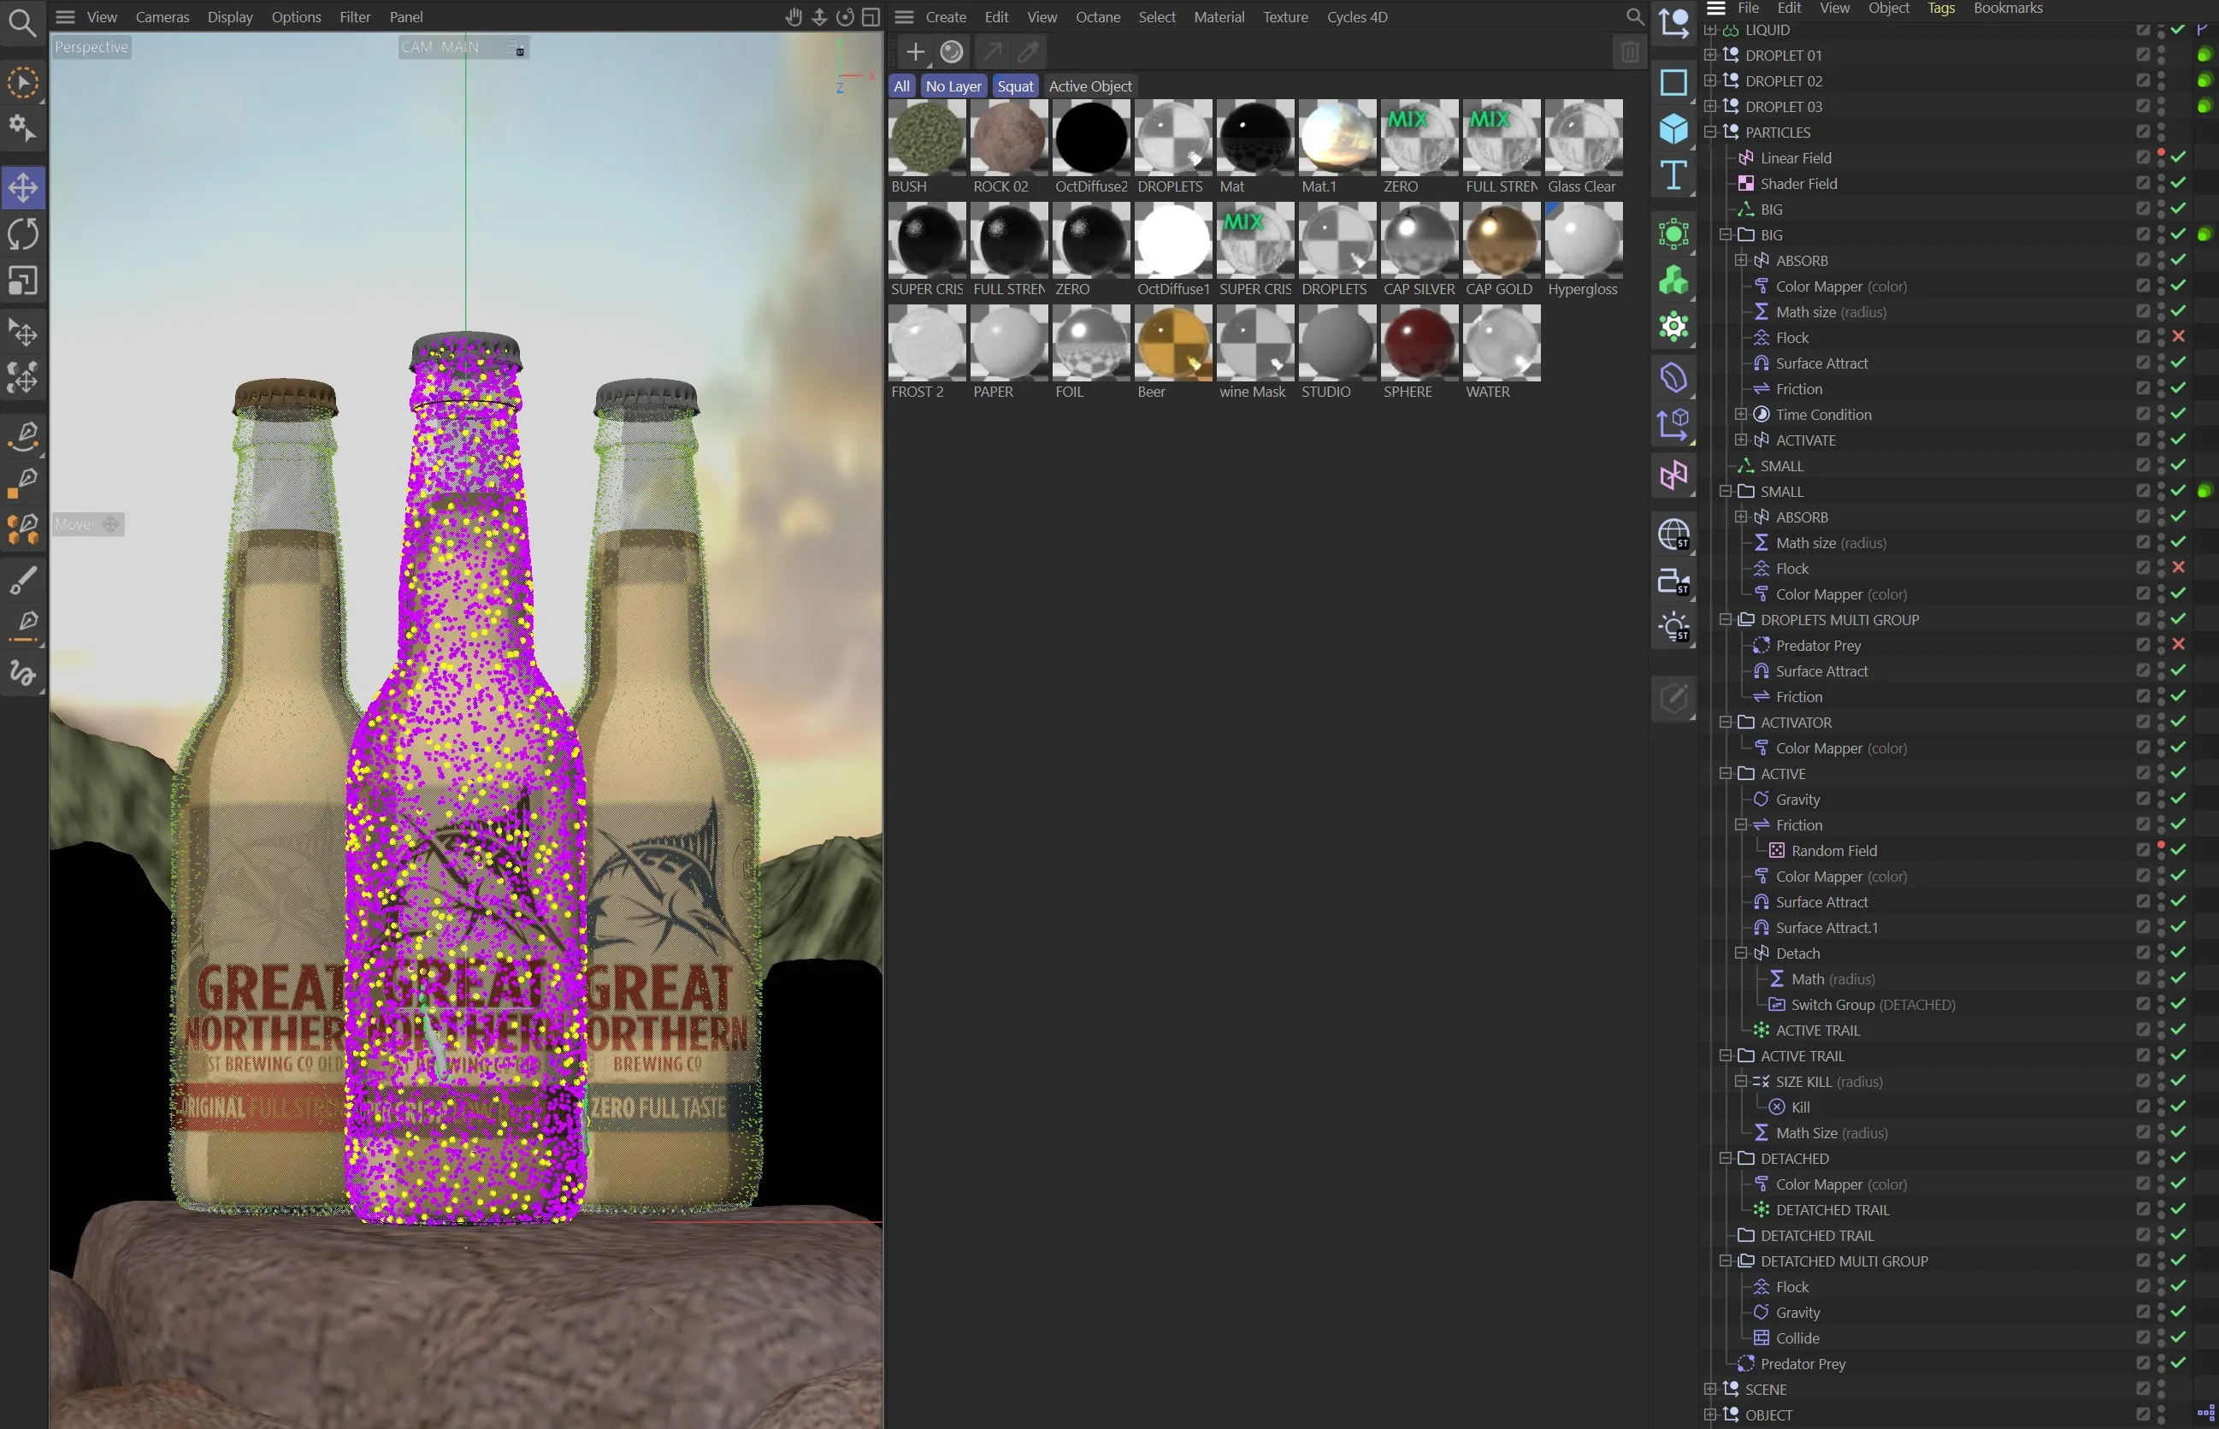
Task: Collapse the DETACHED group
Action: click(1726, 1158)
